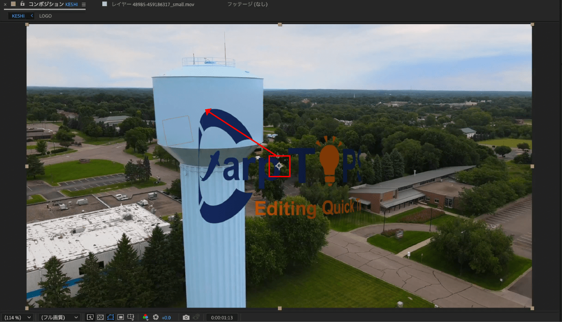Select the KESHI breadcrumb tab
The width and height of the screenshot is (562, 322).
[18, 16]
